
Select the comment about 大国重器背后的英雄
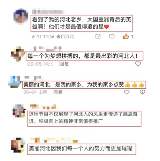coord(82,23)
